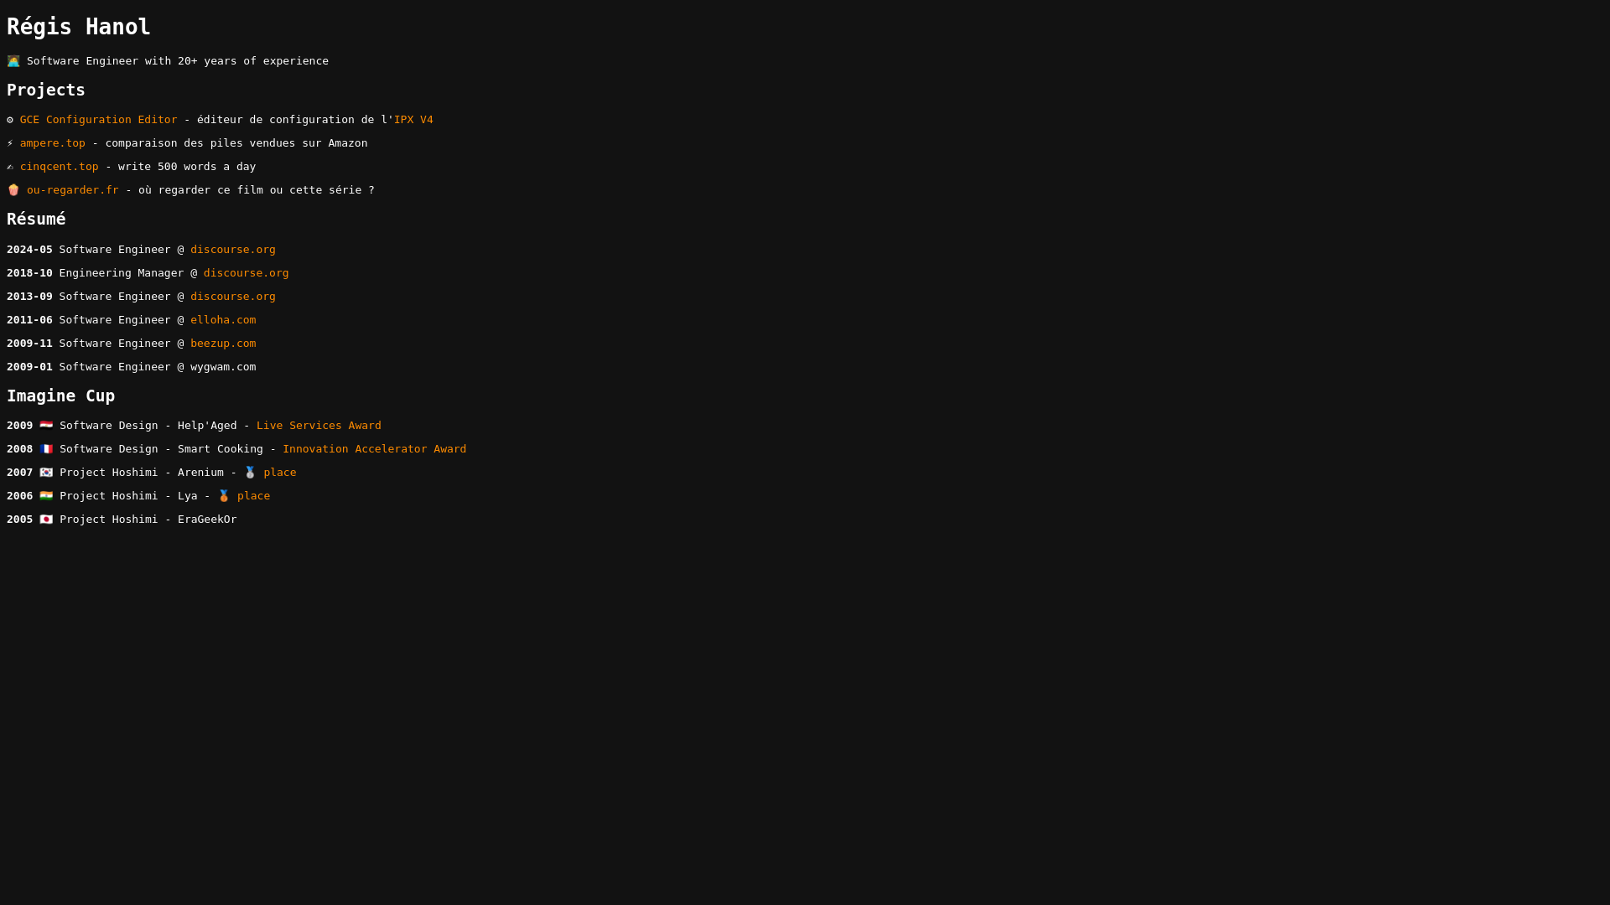Viewport: 1610px width, 905px height.
Task: Click "Software Design - Help'Aged" text
Action: point(148,426)
